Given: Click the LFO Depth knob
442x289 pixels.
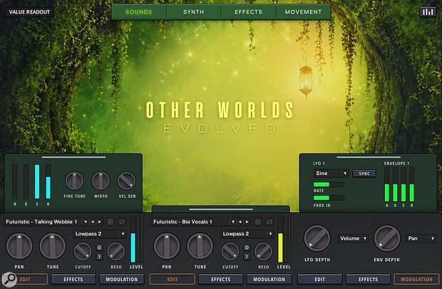Looking at the screenshot, I should coord(317,238).
